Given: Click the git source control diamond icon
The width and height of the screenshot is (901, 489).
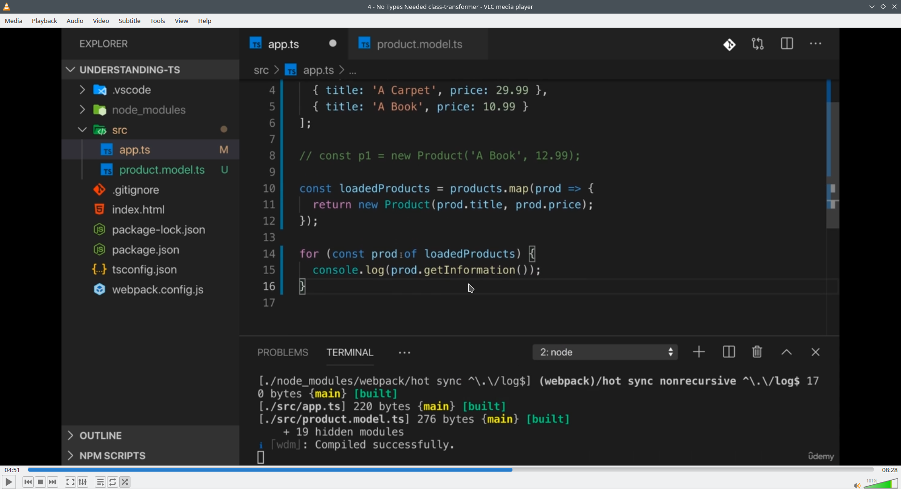Looking at the screenshot, I should pos(729,45).
